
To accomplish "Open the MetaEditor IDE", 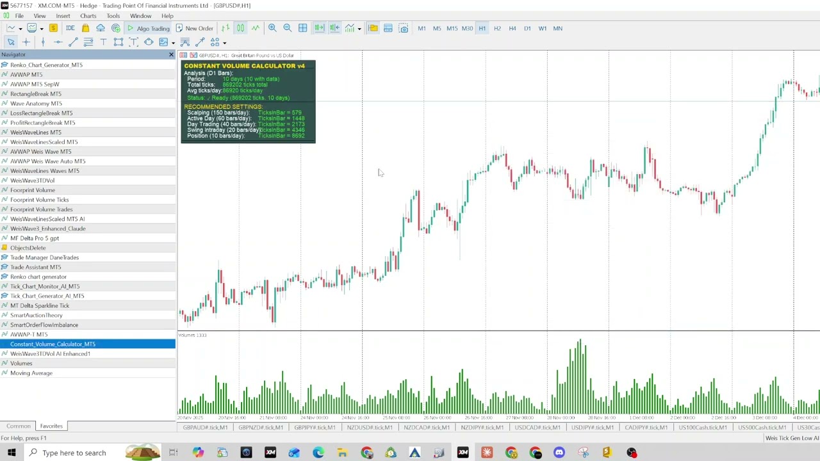I will pyautogui.click(x=70, y=28).
